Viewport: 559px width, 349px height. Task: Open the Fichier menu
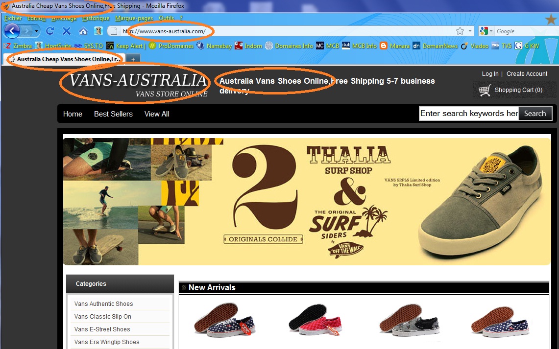click(13, 18)
